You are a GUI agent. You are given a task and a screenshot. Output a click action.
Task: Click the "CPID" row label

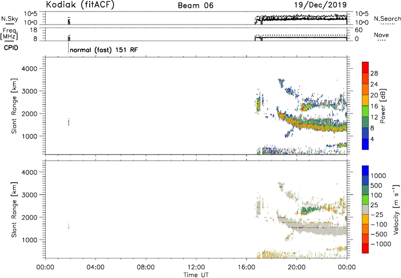(x=11, y=48)
